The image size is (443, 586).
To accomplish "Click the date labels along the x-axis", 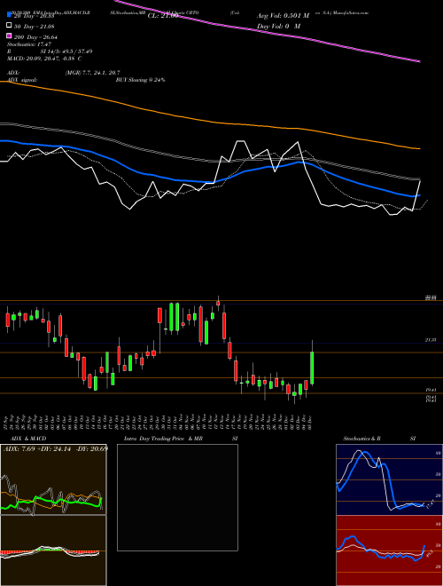I will pos(159,423).
